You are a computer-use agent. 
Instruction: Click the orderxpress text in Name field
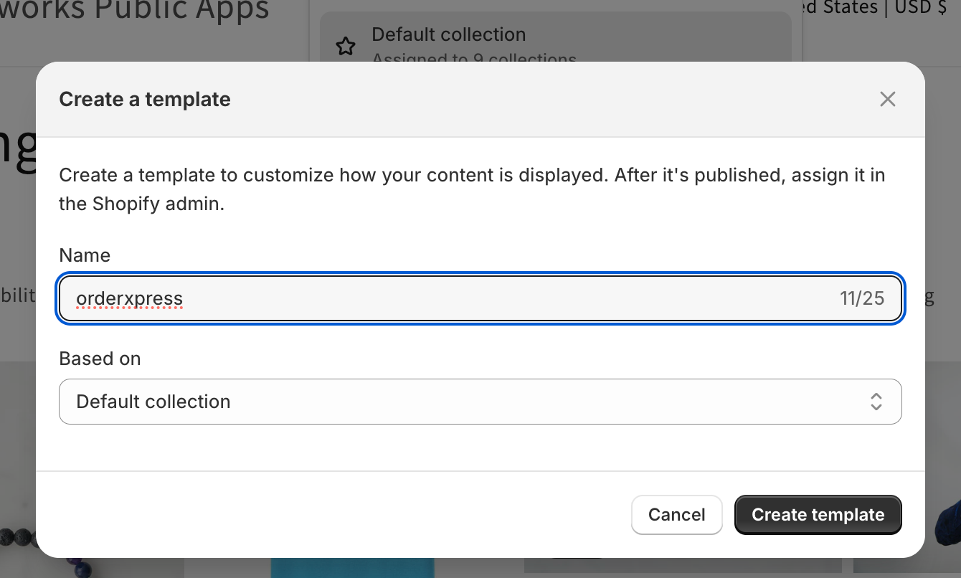[130, 298]
